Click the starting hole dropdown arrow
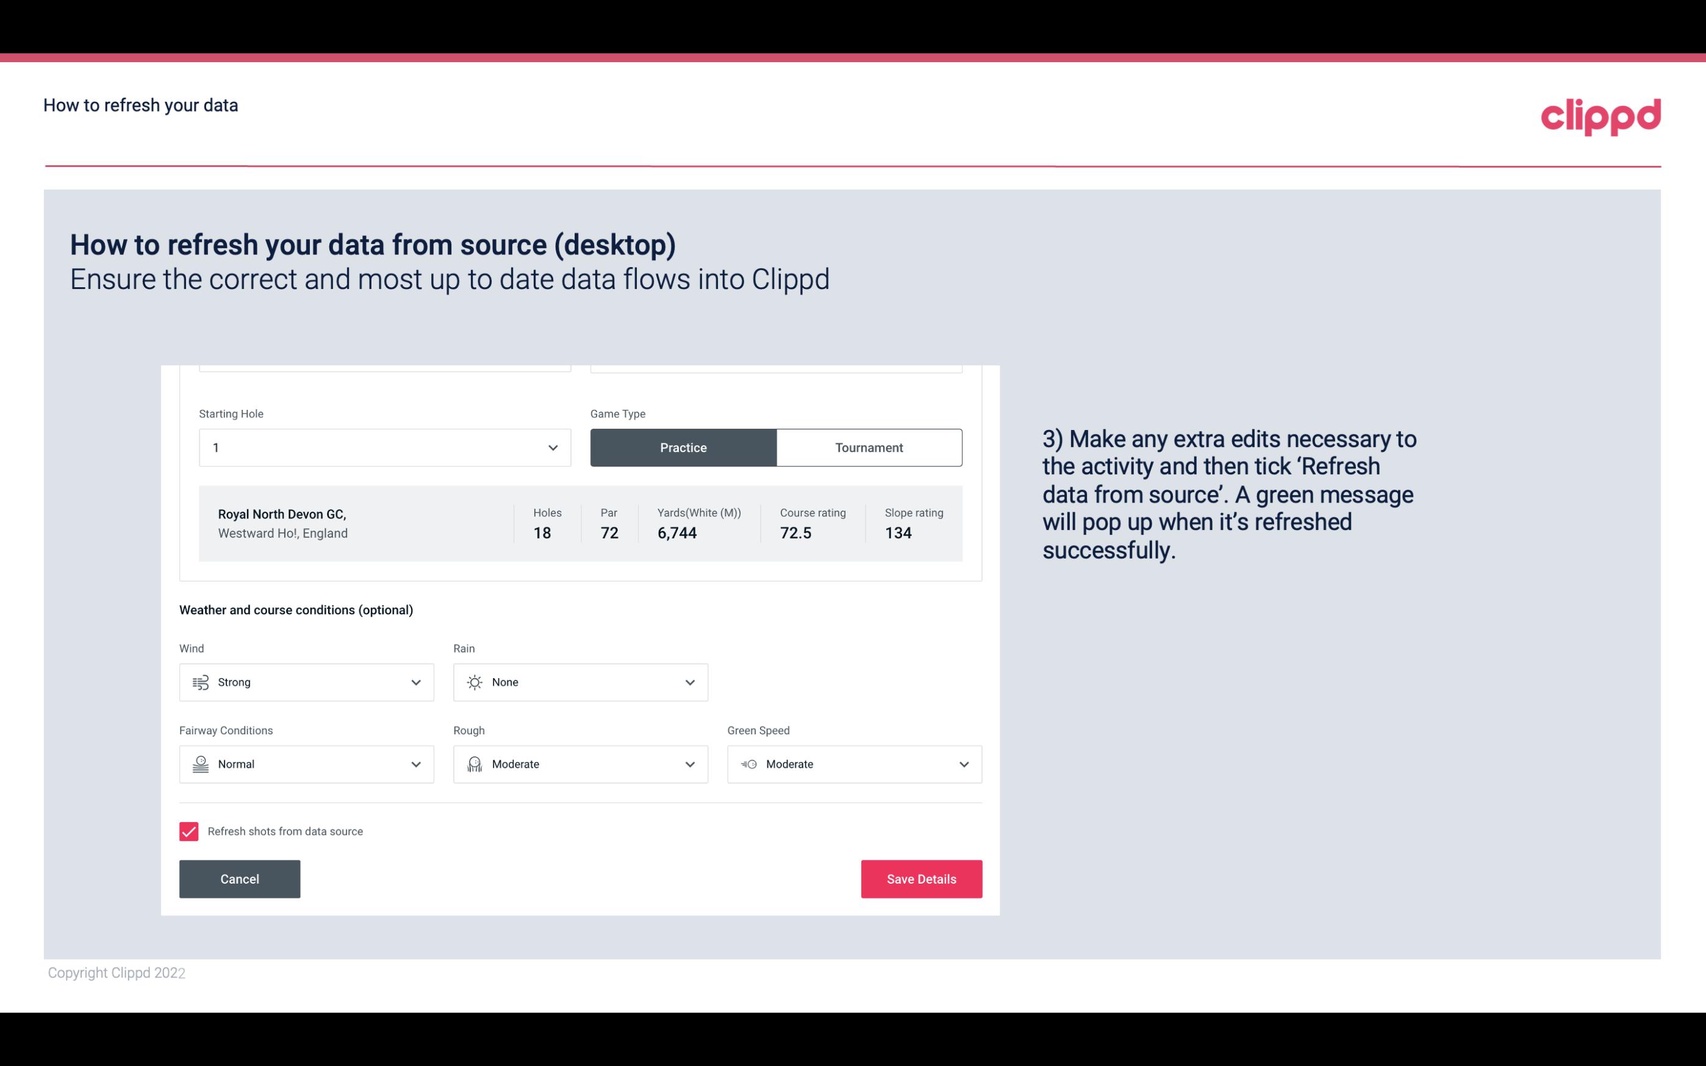 pos(553,447)
